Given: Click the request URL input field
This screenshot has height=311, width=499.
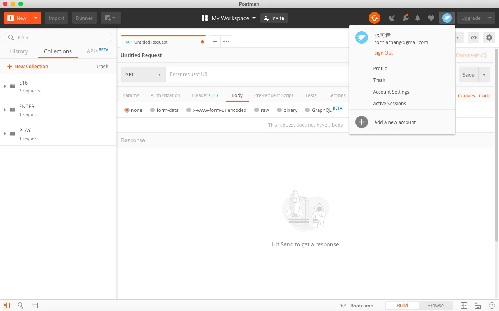Looking at the screenshot, I should click(257, 74).
